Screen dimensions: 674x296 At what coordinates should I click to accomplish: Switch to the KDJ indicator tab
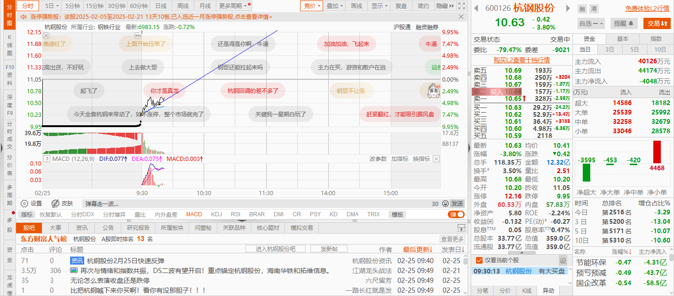coord(216,214)
